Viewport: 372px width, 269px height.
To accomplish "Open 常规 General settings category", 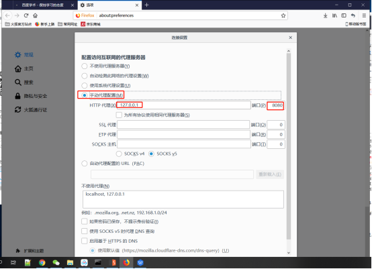I will tap(24, 55).
